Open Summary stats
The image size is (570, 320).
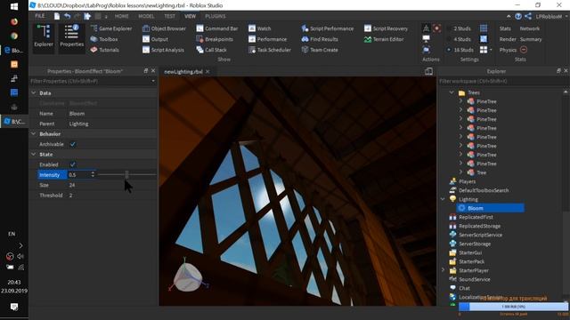[531, 39]
